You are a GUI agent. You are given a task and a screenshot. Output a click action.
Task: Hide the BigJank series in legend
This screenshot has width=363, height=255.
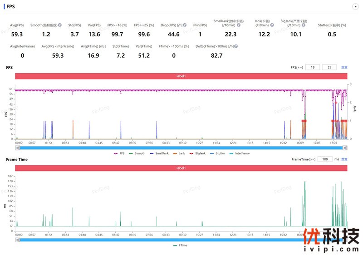(197, 154)
